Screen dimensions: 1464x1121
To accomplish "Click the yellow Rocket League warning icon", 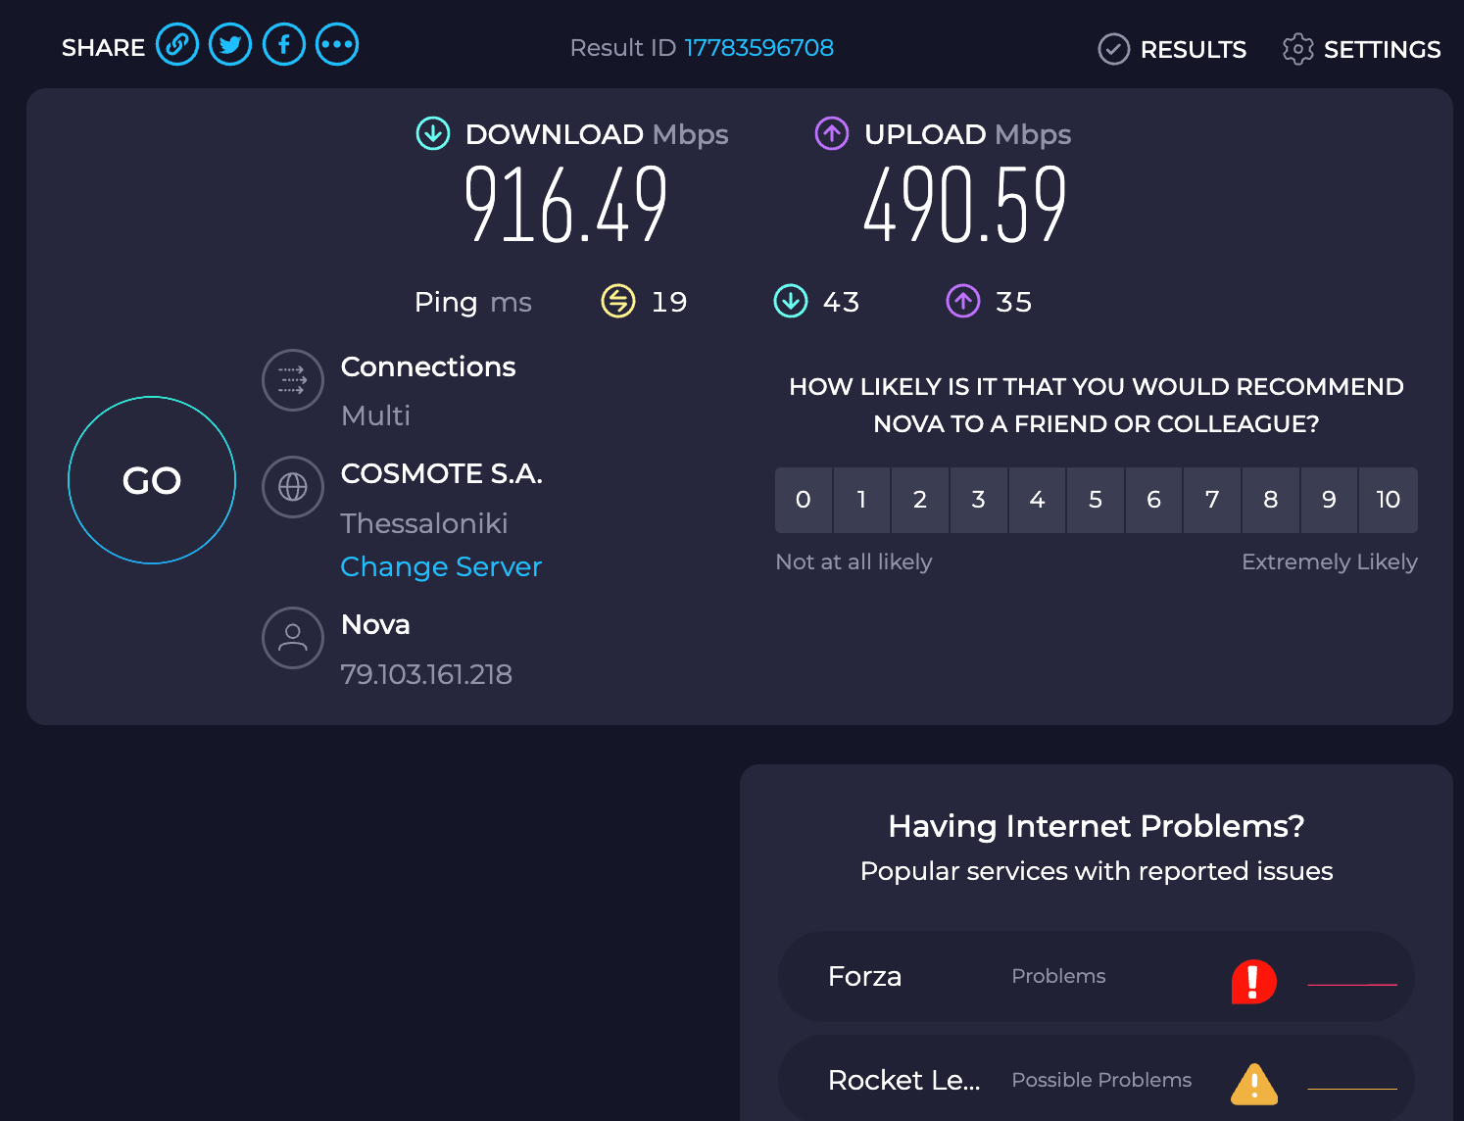I will pyautogui.click(x=1254, y=1084).
